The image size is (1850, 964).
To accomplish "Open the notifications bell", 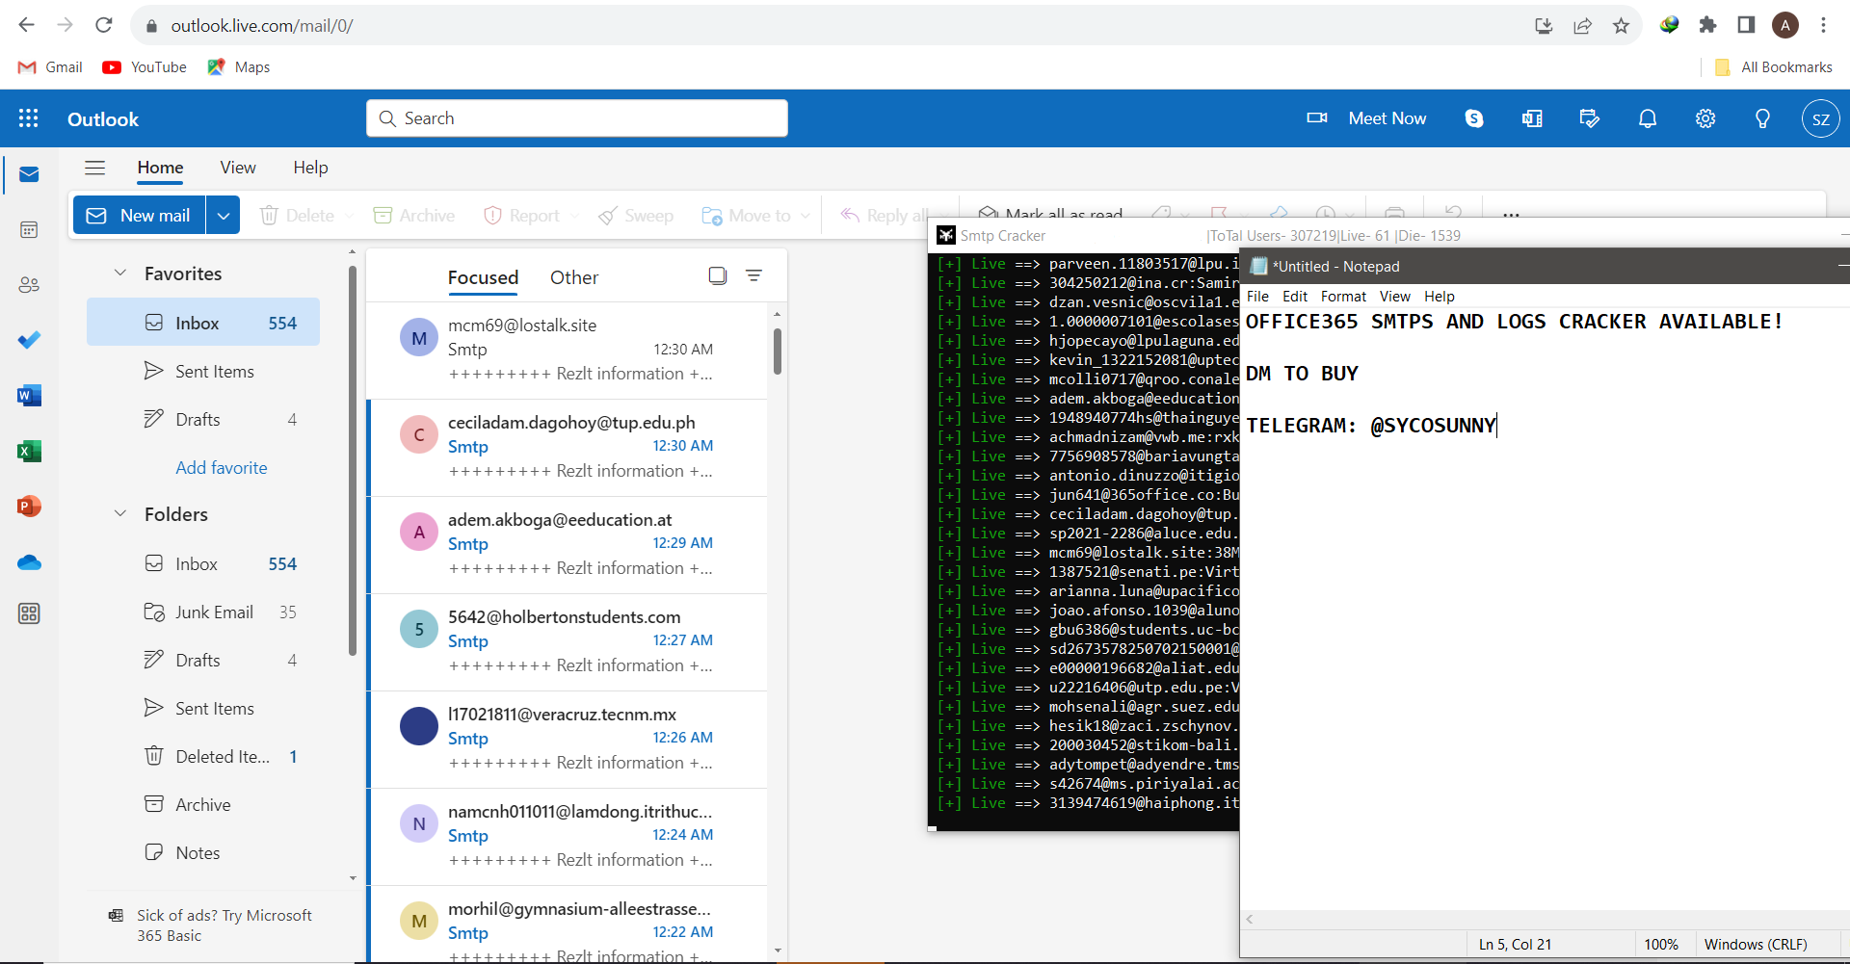I will click(1648, 118).
